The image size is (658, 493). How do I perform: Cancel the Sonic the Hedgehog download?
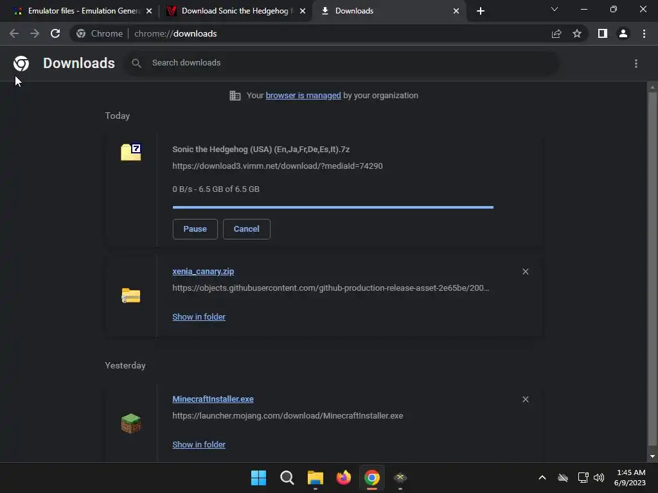(246, 229)
